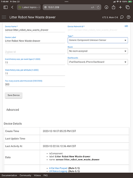Show the tab overview

(128, 7)
